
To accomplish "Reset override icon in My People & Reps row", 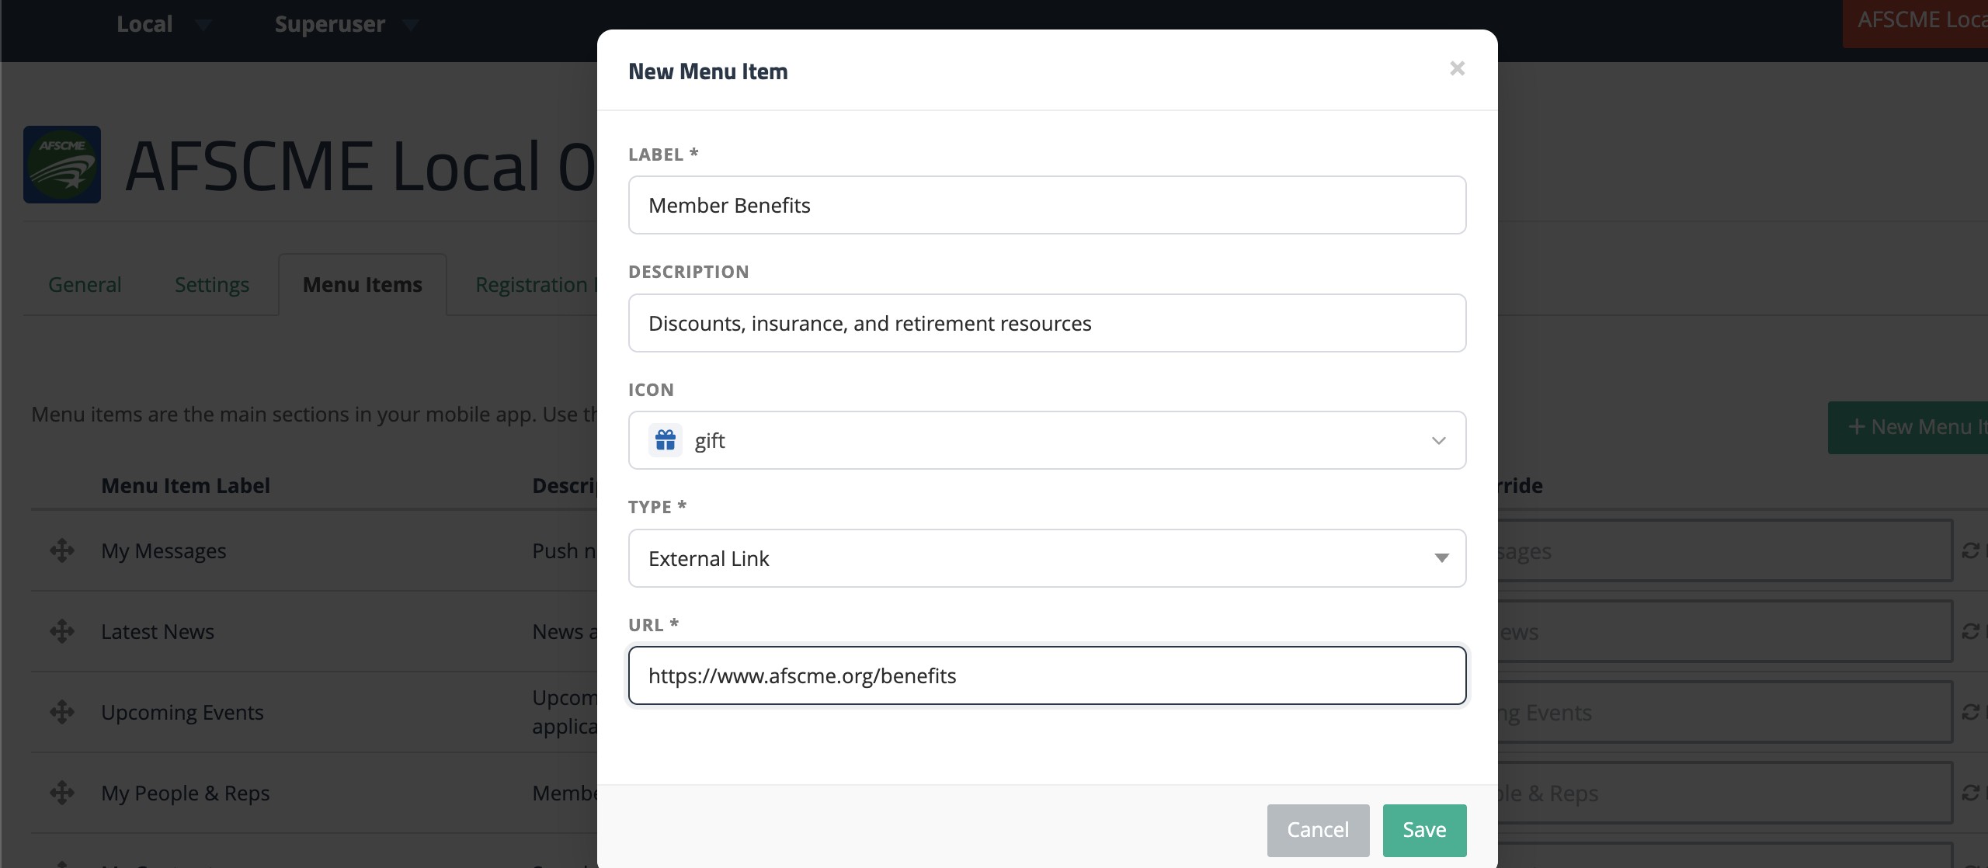I will (x=1971, y=793).
